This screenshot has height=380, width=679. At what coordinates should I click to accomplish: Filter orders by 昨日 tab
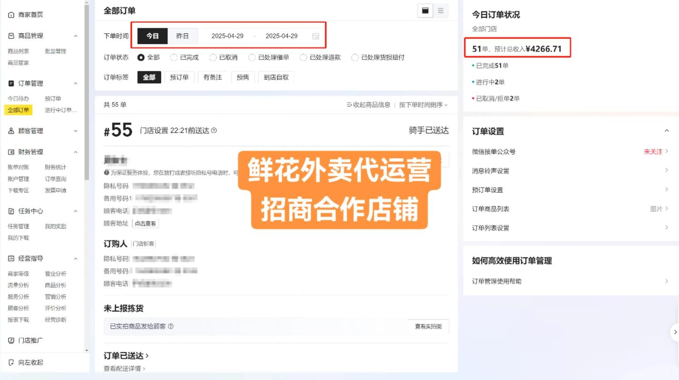tap(183, 36)
